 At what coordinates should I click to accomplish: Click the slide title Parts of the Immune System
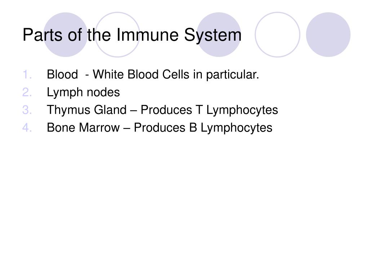pyautogui.click(x=132, y=35)
